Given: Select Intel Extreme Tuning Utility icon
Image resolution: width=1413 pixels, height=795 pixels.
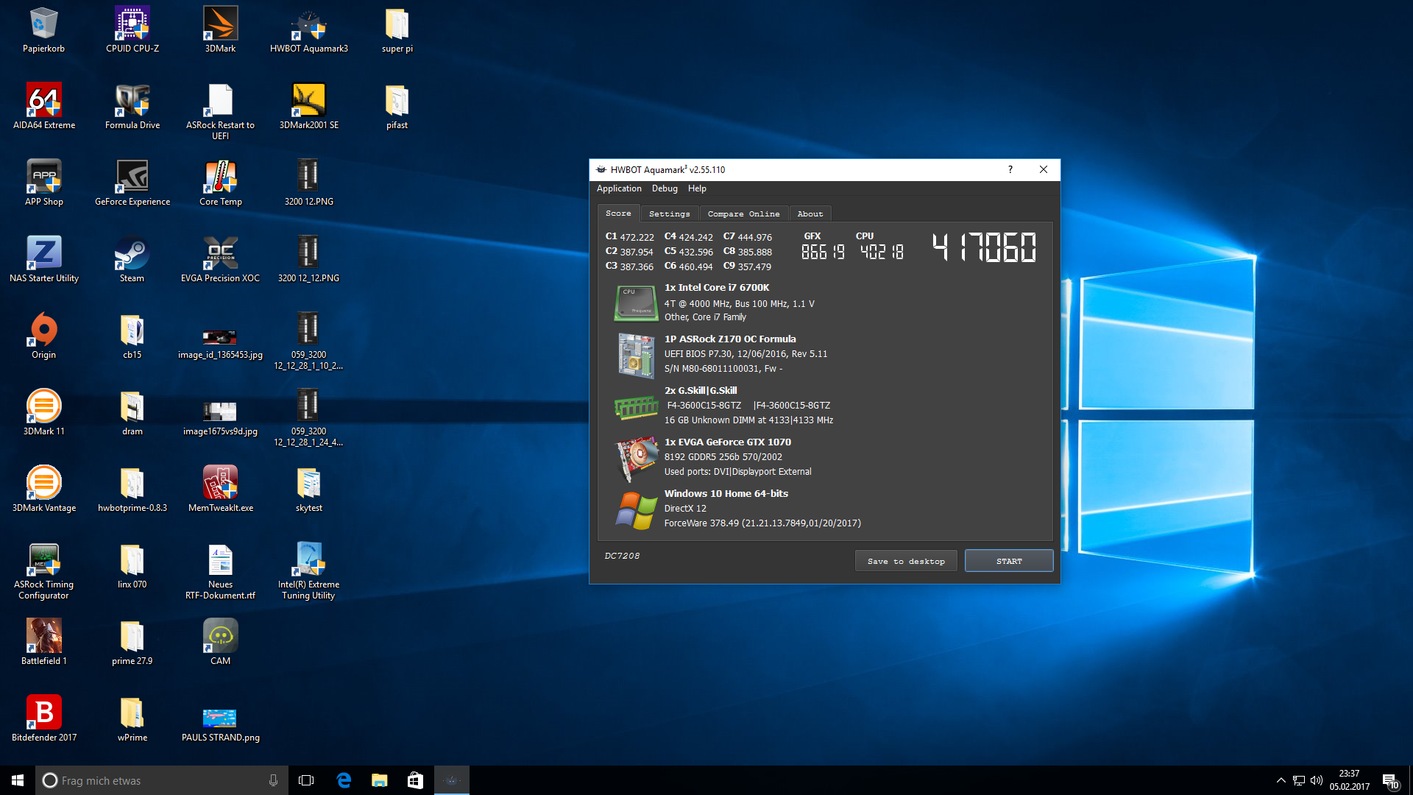Looking at the screenshot, I should pyautogui.click(x=308, y=572).
